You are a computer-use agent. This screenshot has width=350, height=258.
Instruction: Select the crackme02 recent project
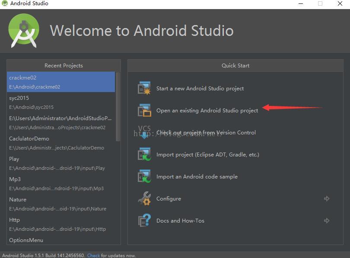[x=61, y=82]
